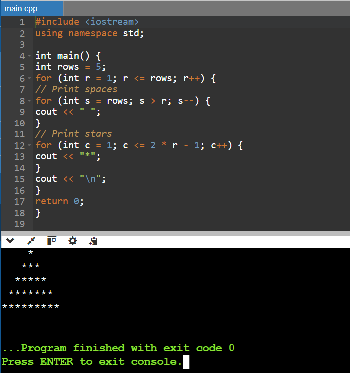Viewport: 350px width, 373px height.
Task: Fold the stars loop at line 12
Action: [29, 145]
